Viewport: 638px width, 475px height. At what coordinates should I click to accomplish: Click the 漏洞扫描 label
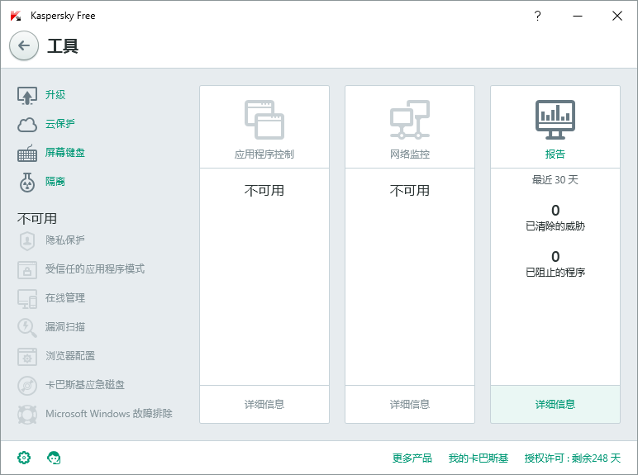tap(65, 327)
